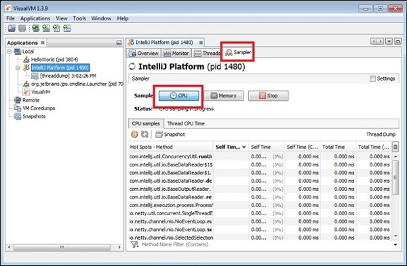The image size is (407, 266).
Task: Click the Applications panel horizontal scrollbar
Action: coord(62,247)
